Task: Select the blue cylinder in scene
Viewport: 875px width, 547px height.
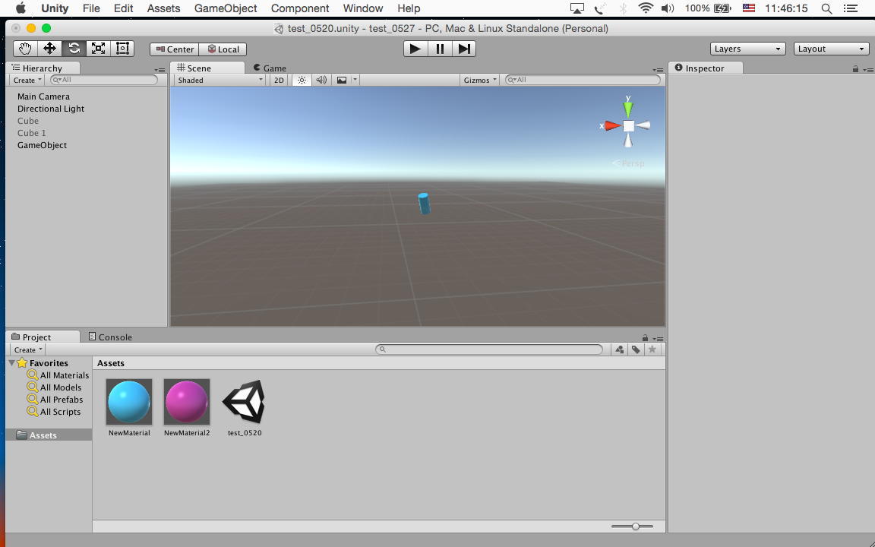Action: (424, 203)
